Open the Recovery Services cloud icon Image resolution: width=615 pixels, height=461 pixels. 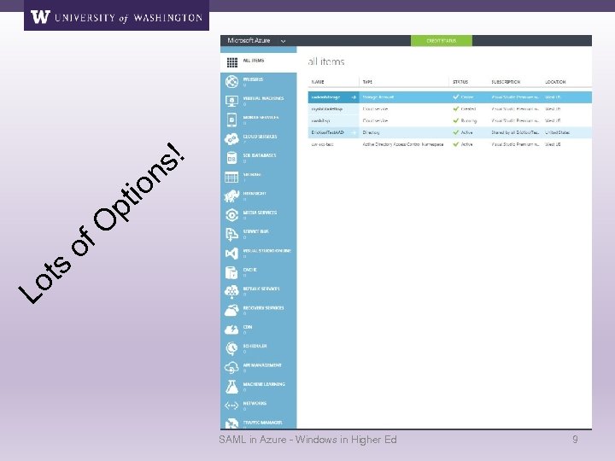coord(231,310)
